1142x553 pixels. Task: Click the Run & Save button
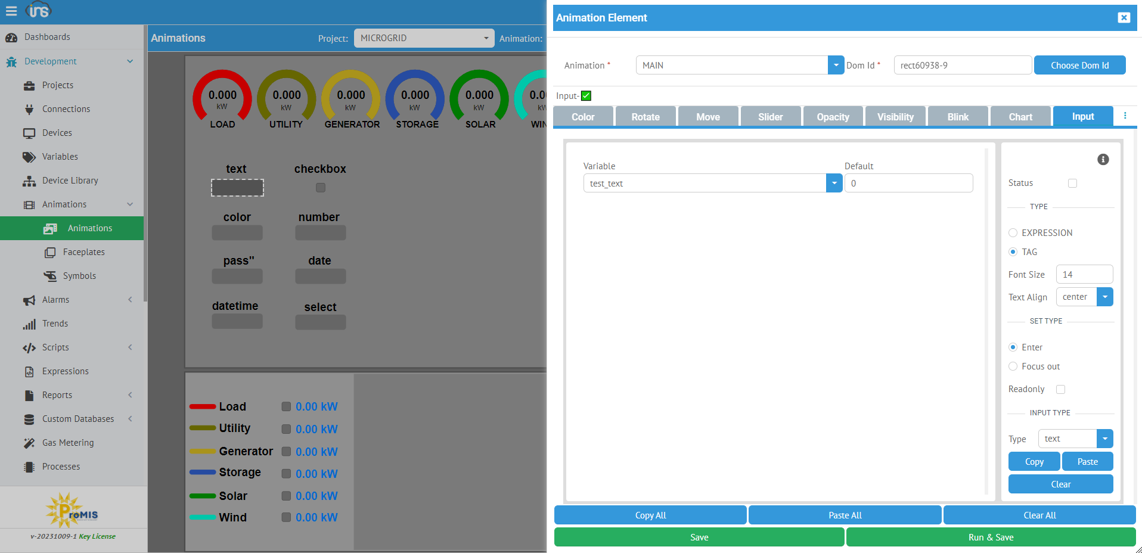click(x=991, y=537)
